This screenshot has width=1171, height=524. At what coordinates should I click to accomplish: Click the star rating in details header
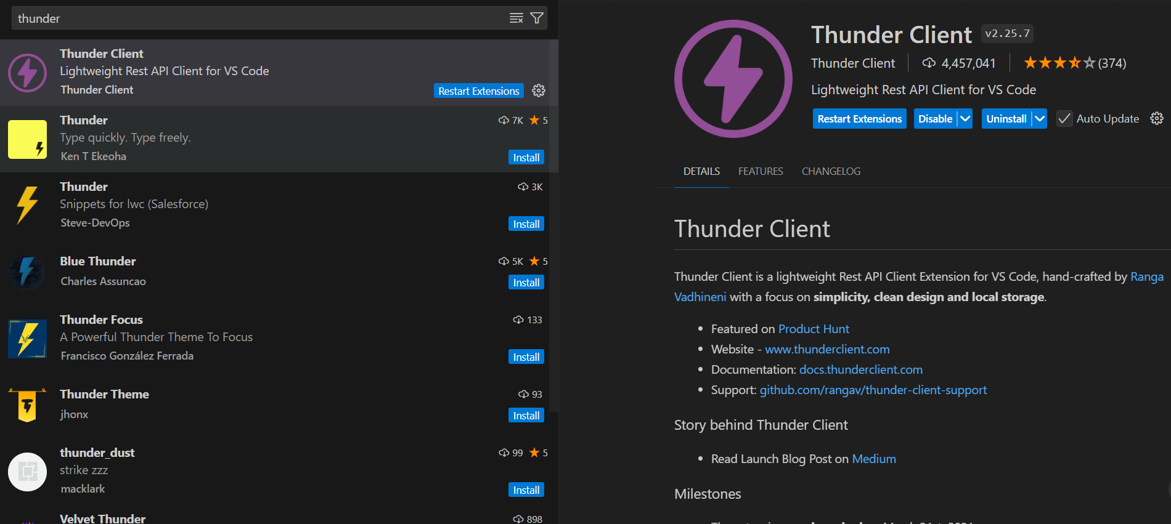pos(1059,63)
